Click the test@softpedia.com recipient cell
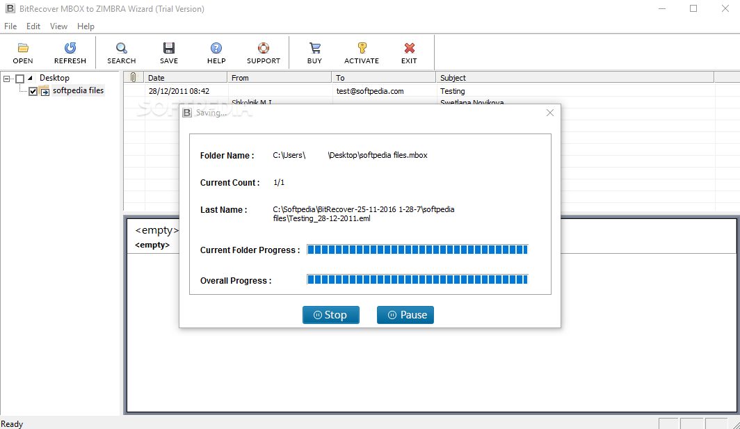This screenshot has width=740, height=429. (x=370, y=91)
